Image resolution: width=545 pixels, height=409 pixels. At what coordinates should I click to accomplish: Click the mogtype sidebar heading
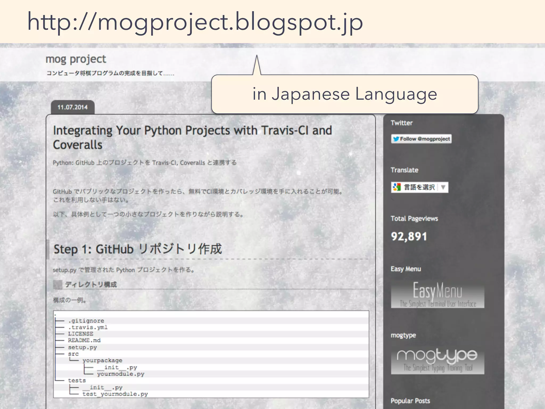(x=403, y=335)
